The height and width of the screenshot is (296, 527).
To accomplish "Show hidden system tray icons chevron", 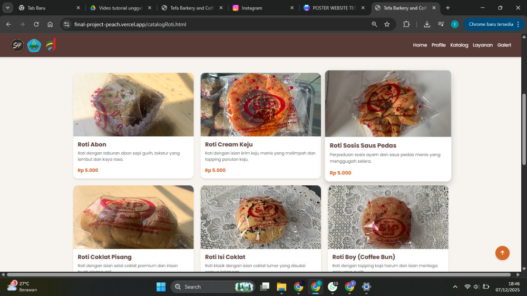I will 455,287.
